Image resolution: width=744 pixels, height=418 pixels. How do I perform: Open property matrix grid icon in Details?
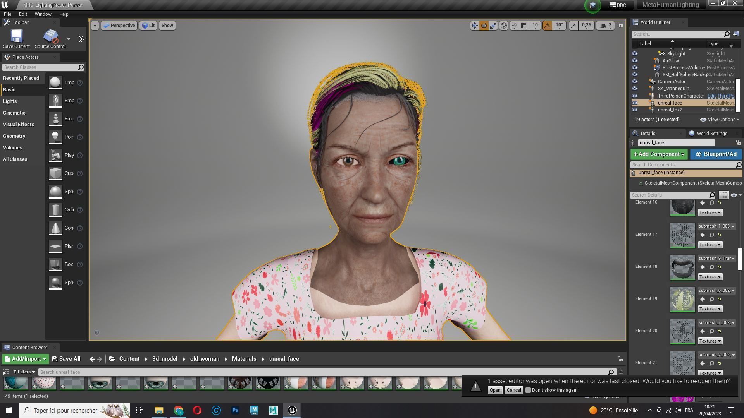(723, 195)
